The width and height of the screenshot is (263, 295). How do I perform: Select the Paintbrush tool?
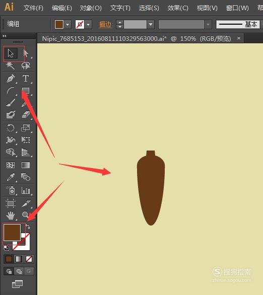[11, 103]
